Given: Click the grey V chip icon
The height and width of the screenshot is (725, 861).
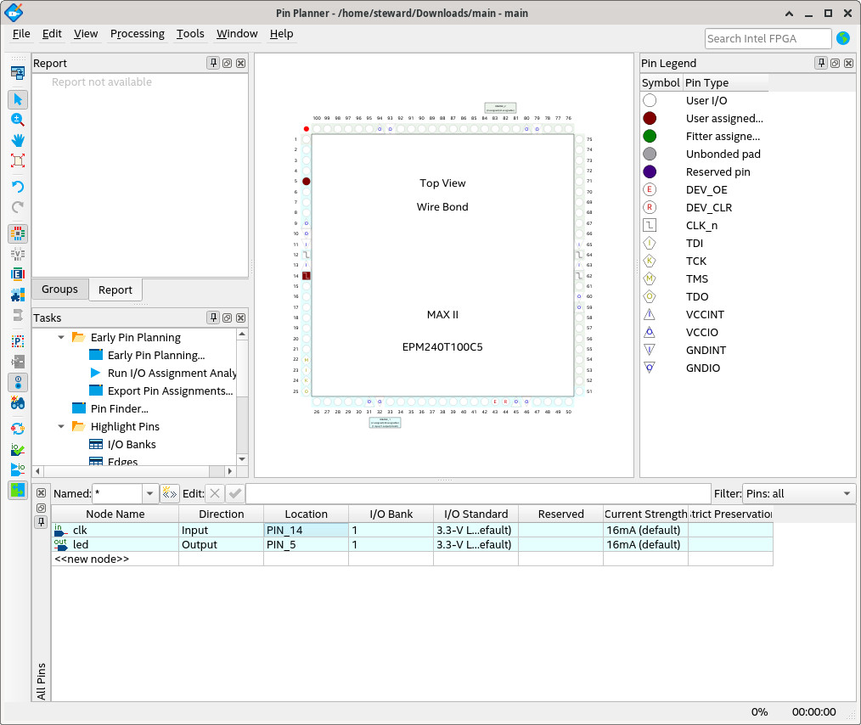Looking at the screenshot, I should [18, 254].
